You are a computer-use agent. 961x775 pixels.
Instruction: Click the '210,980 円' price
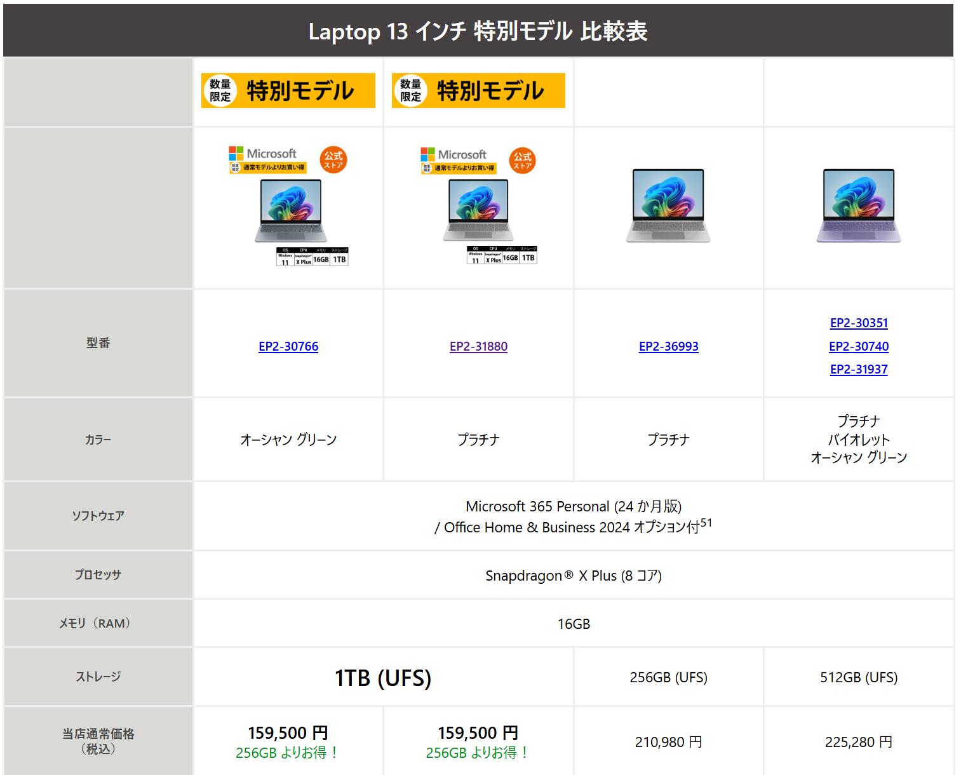668,742
